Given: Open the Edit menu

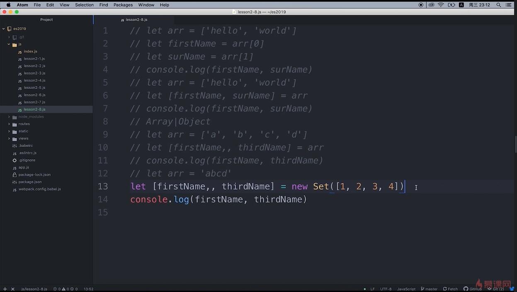Looking at the screenshot, I should [x=50, y=5].
